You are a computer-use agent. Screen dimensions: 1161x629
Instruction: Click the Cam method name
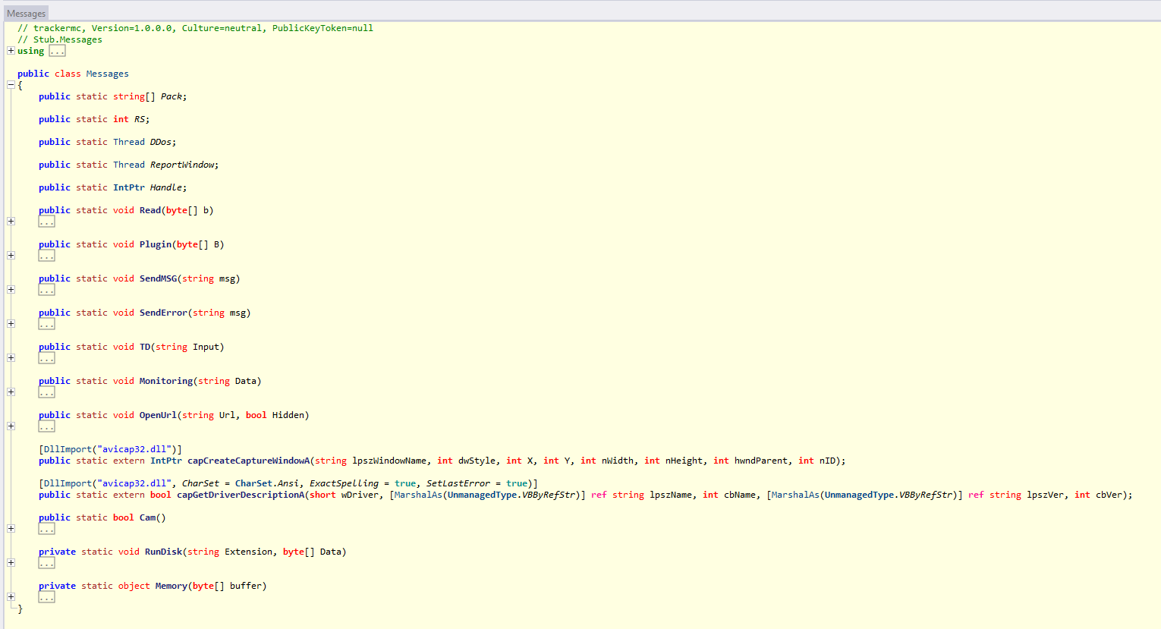147,517
